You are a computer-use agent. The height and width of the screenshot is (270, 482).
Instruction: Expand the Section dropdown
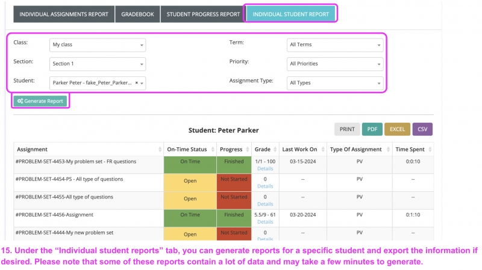pyautogui.click(x=98, y=64)
